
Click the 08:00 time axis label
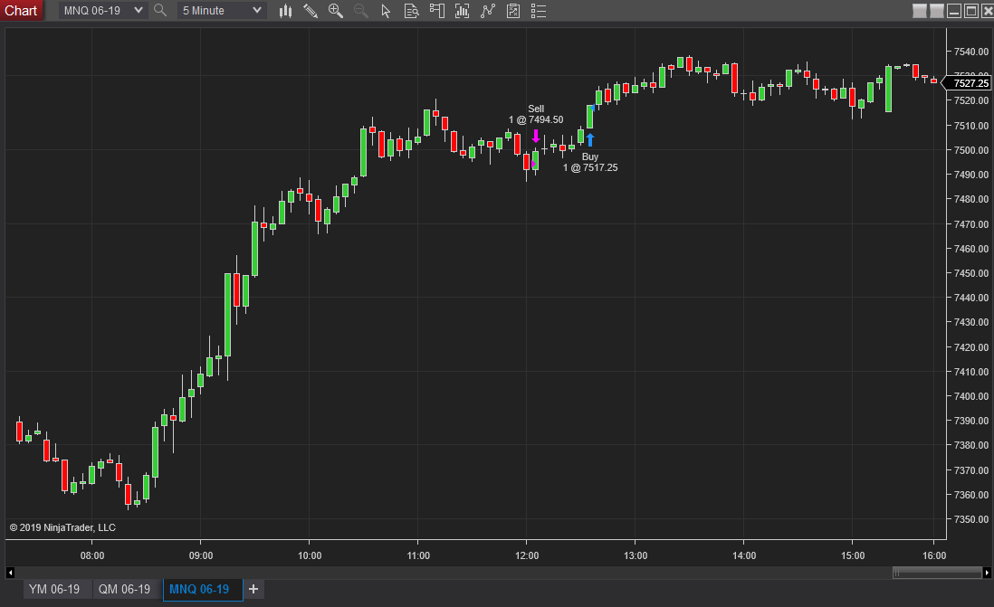(x=92, y=555)
